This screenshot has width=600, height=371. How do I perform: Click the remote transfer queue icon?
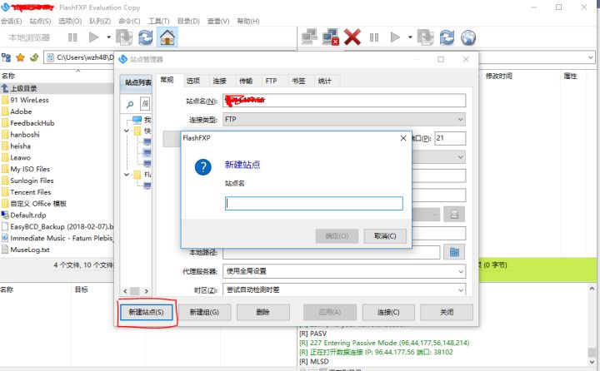click(x=426, y=37)
